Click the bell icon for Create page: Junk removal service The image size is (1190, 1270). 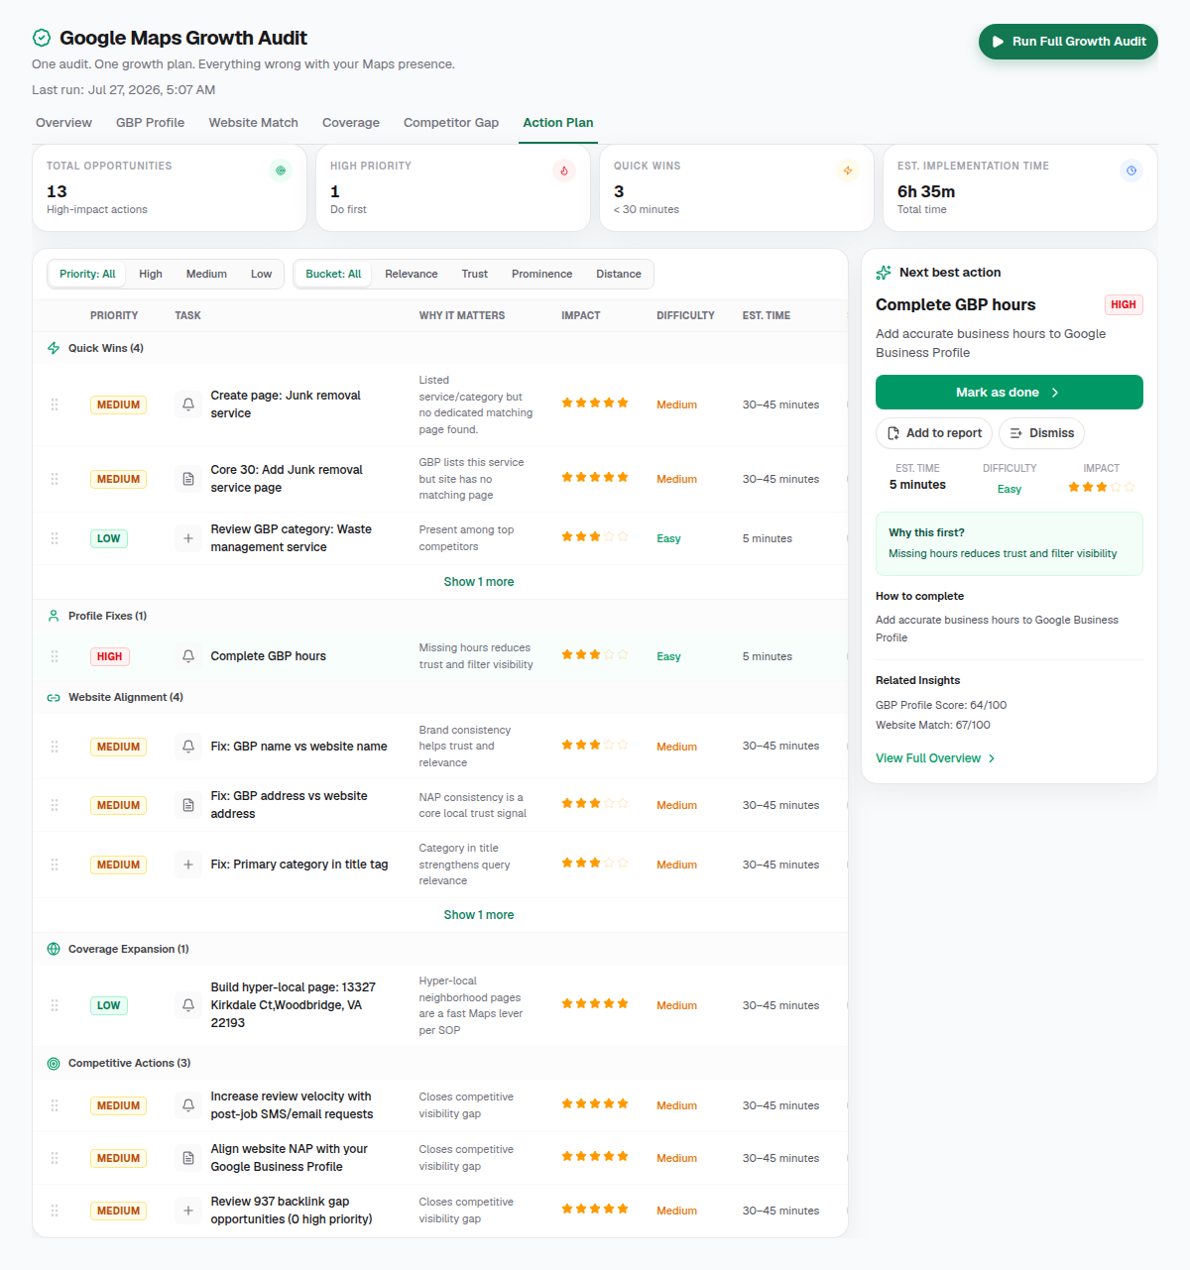[x=188, y=404]
